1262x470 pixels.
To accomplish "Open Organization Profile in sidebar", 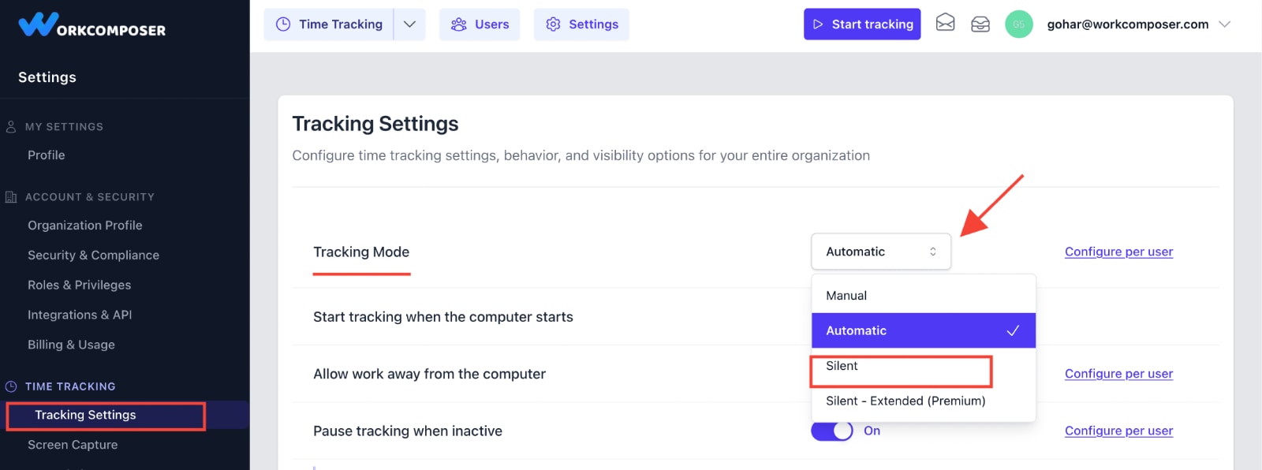I will coord(85,226).
